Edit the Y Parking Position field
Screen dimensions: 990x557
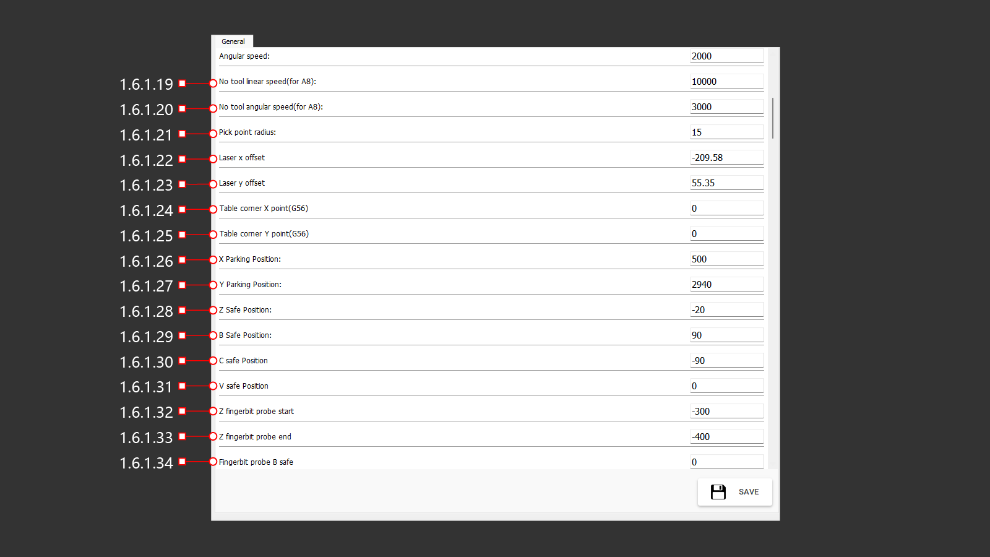click(726, 285)
